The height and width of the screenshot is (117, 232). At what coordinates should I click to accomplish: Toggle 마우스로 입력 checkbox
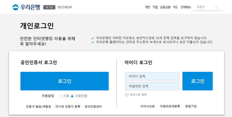[x=127, y=95]
